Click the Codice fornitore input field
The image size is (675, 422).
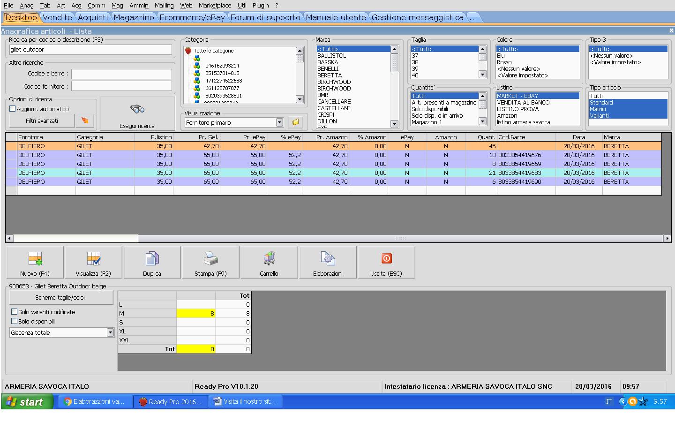121,86
